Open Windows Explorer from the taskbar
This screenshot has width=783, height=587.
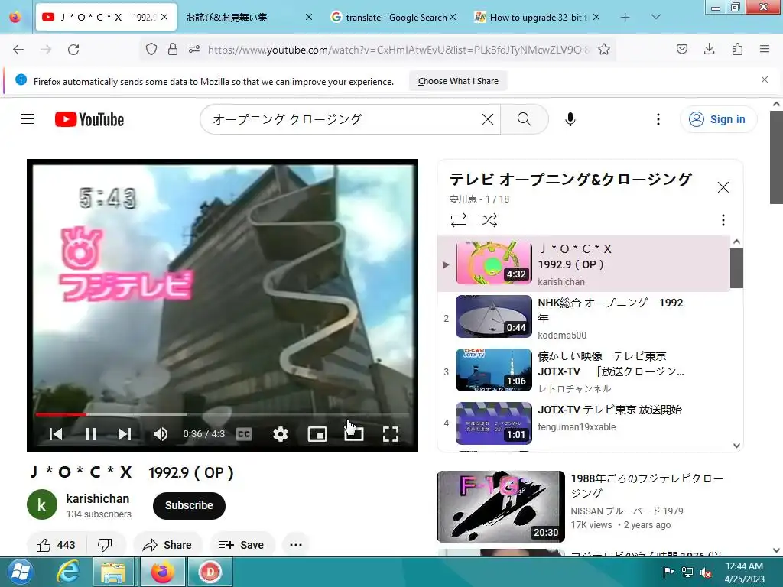coord(113,572)
